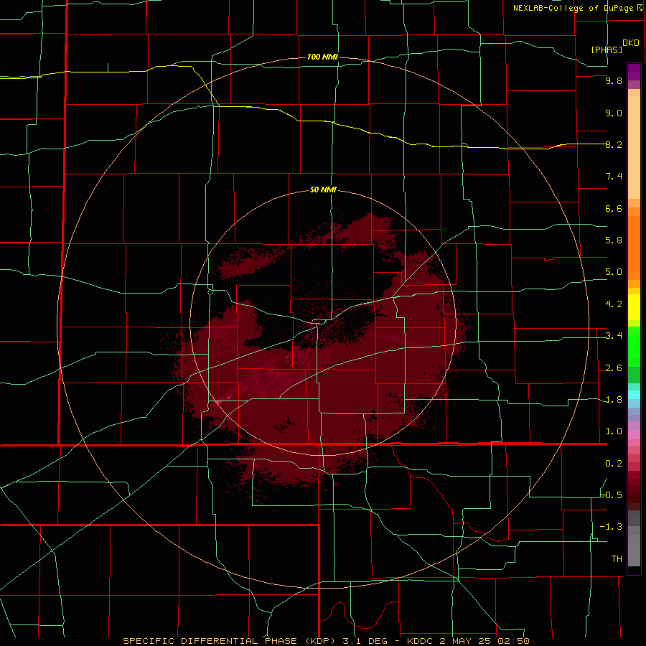Click the 9.0 value on the color scale

[614, 113]
